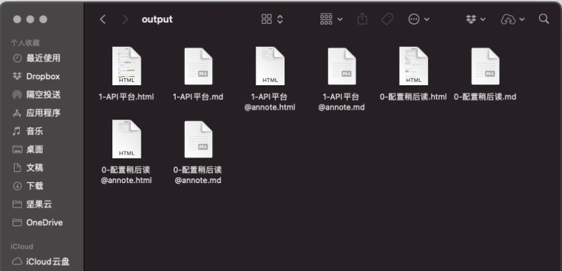Image resolution: width=562 pixels, height=271 pixels.
Task: Select the 1-API平台.md file icon
Action: pyautogui.click(x=198, y=66)
